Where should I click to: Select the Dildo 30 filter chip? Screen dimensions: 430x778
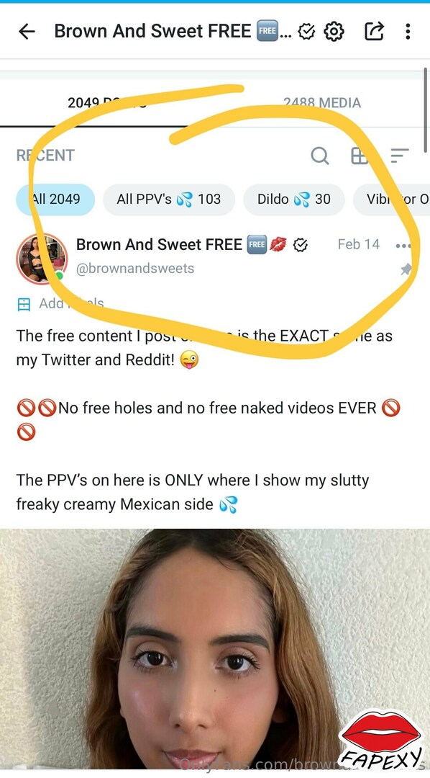(294, 200)
